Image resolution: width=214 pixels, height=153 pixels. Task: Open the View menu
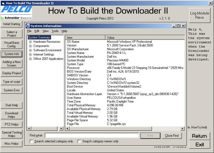tap(45, 31)
